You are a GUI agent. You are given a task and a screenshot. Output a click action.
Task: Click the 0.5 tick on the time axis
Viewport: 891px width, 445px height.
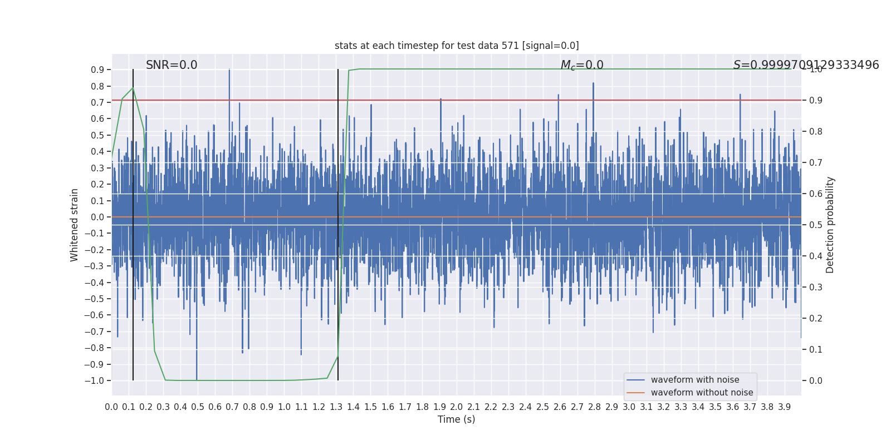pyautogui.click(x=198, y=407)
